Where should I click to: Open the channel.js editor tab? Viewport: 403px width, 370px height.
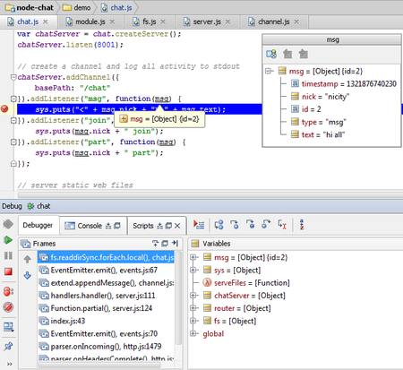pos(274,22)
